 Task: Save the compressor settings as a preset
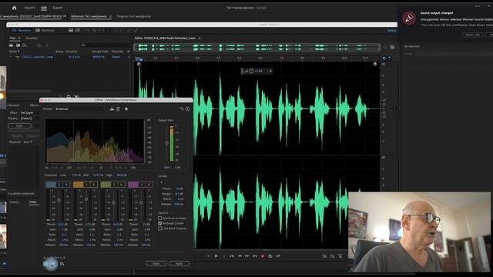coord(112,109)
